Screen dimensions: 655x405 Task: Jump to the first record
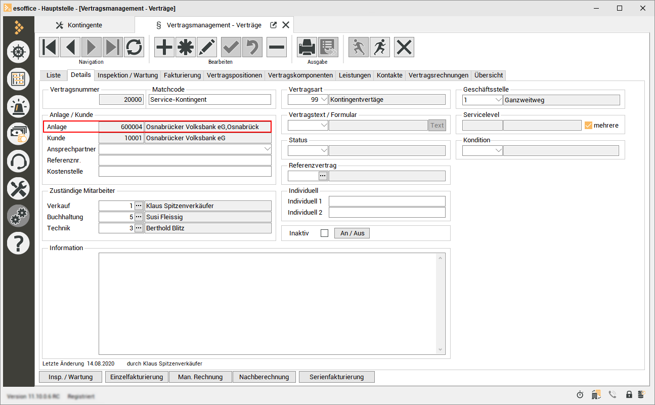coord(49,47)
